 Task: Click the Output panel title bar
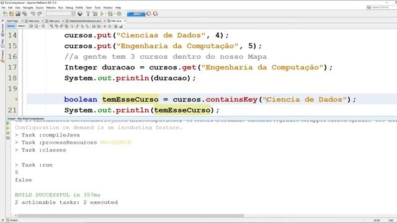pos(201,118)
